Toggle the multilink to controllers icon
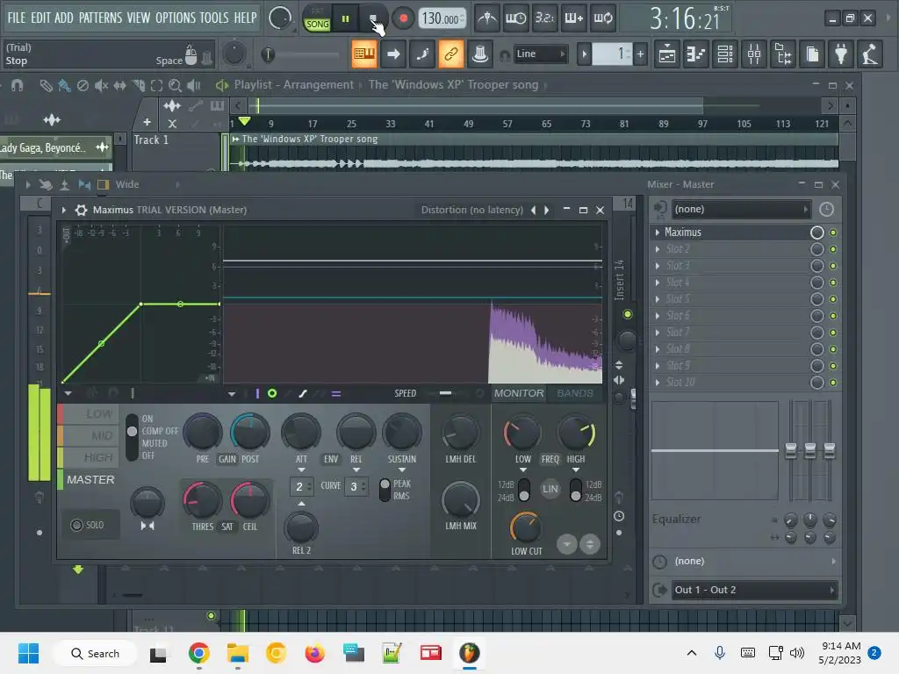899x674 pixels. 451,54
